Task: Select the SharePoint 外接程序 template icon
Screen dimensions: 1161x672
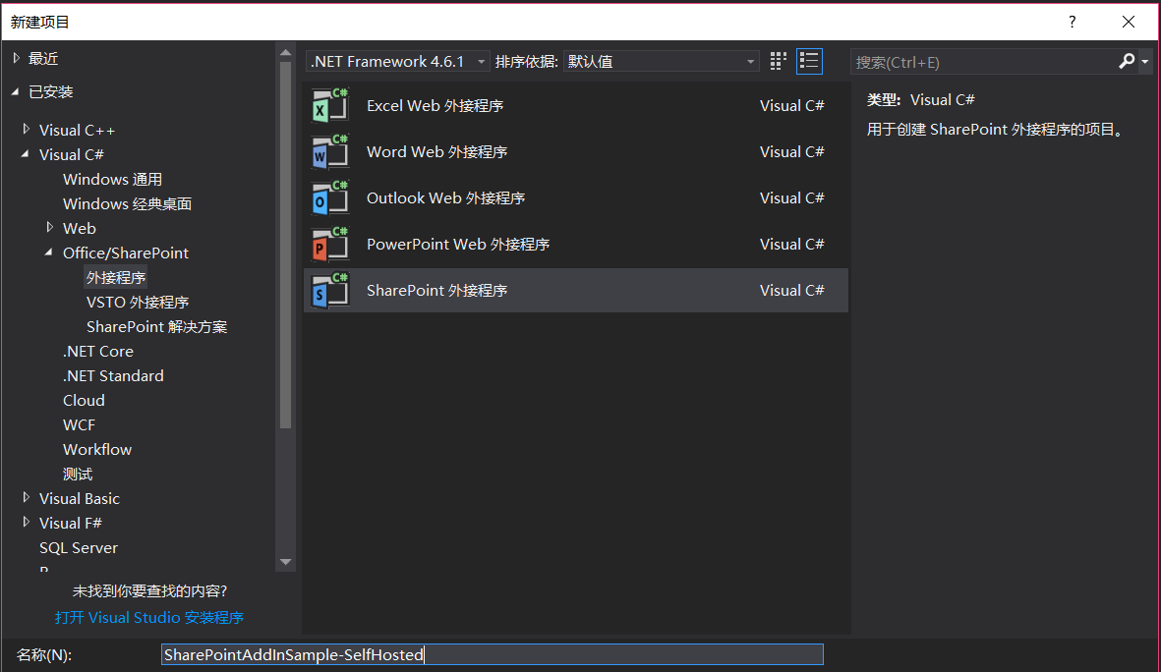Action: (328, 290)
